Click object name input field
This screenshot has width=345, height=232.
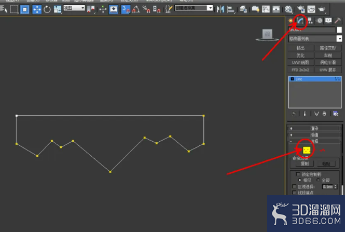pyautogui.click(x=312, y=30)
